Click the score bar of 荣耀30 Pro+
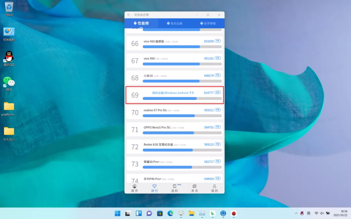Screen dimensions: 351x219 click(182, 167)
